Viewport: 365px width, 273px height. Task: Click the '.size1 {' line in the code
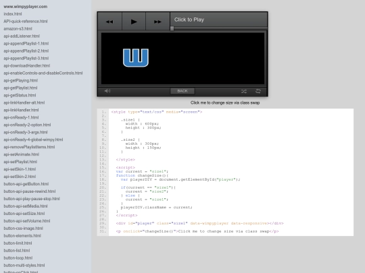(x=130, y=120)
